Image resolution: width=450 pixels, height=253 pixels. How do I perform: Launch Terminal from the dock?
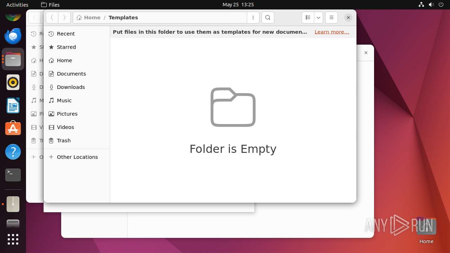tap(13, 175)
